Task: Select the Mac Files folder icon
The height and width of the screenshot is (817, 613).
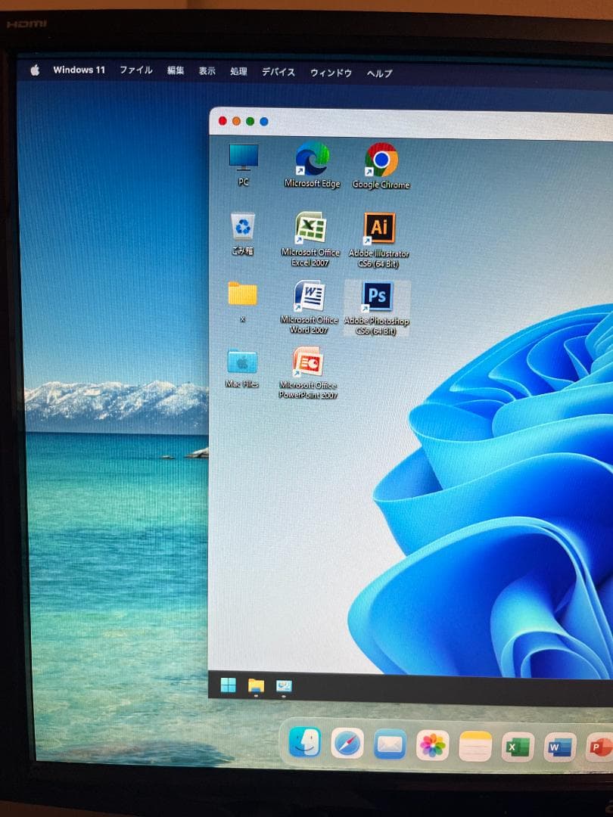Action: pos(242,362)
